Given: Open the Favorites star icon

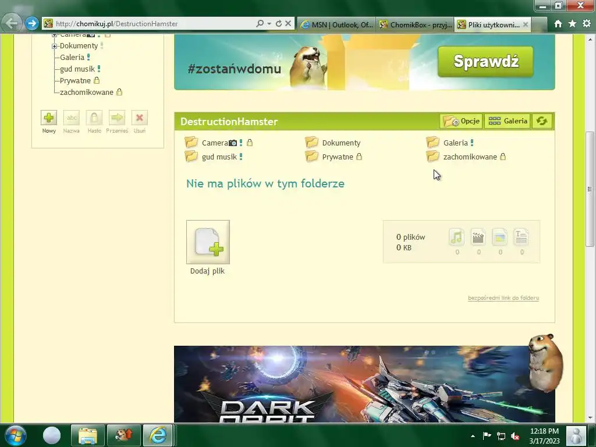Looking at the screenshot, I should point(572,23).
